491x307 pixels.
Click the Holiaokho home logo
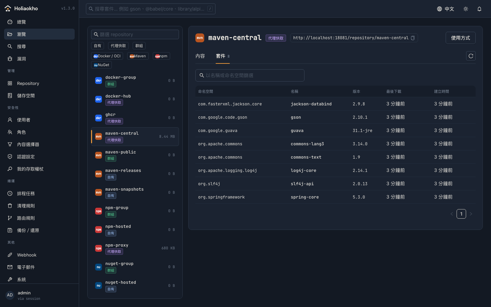(x=21, y=9)
